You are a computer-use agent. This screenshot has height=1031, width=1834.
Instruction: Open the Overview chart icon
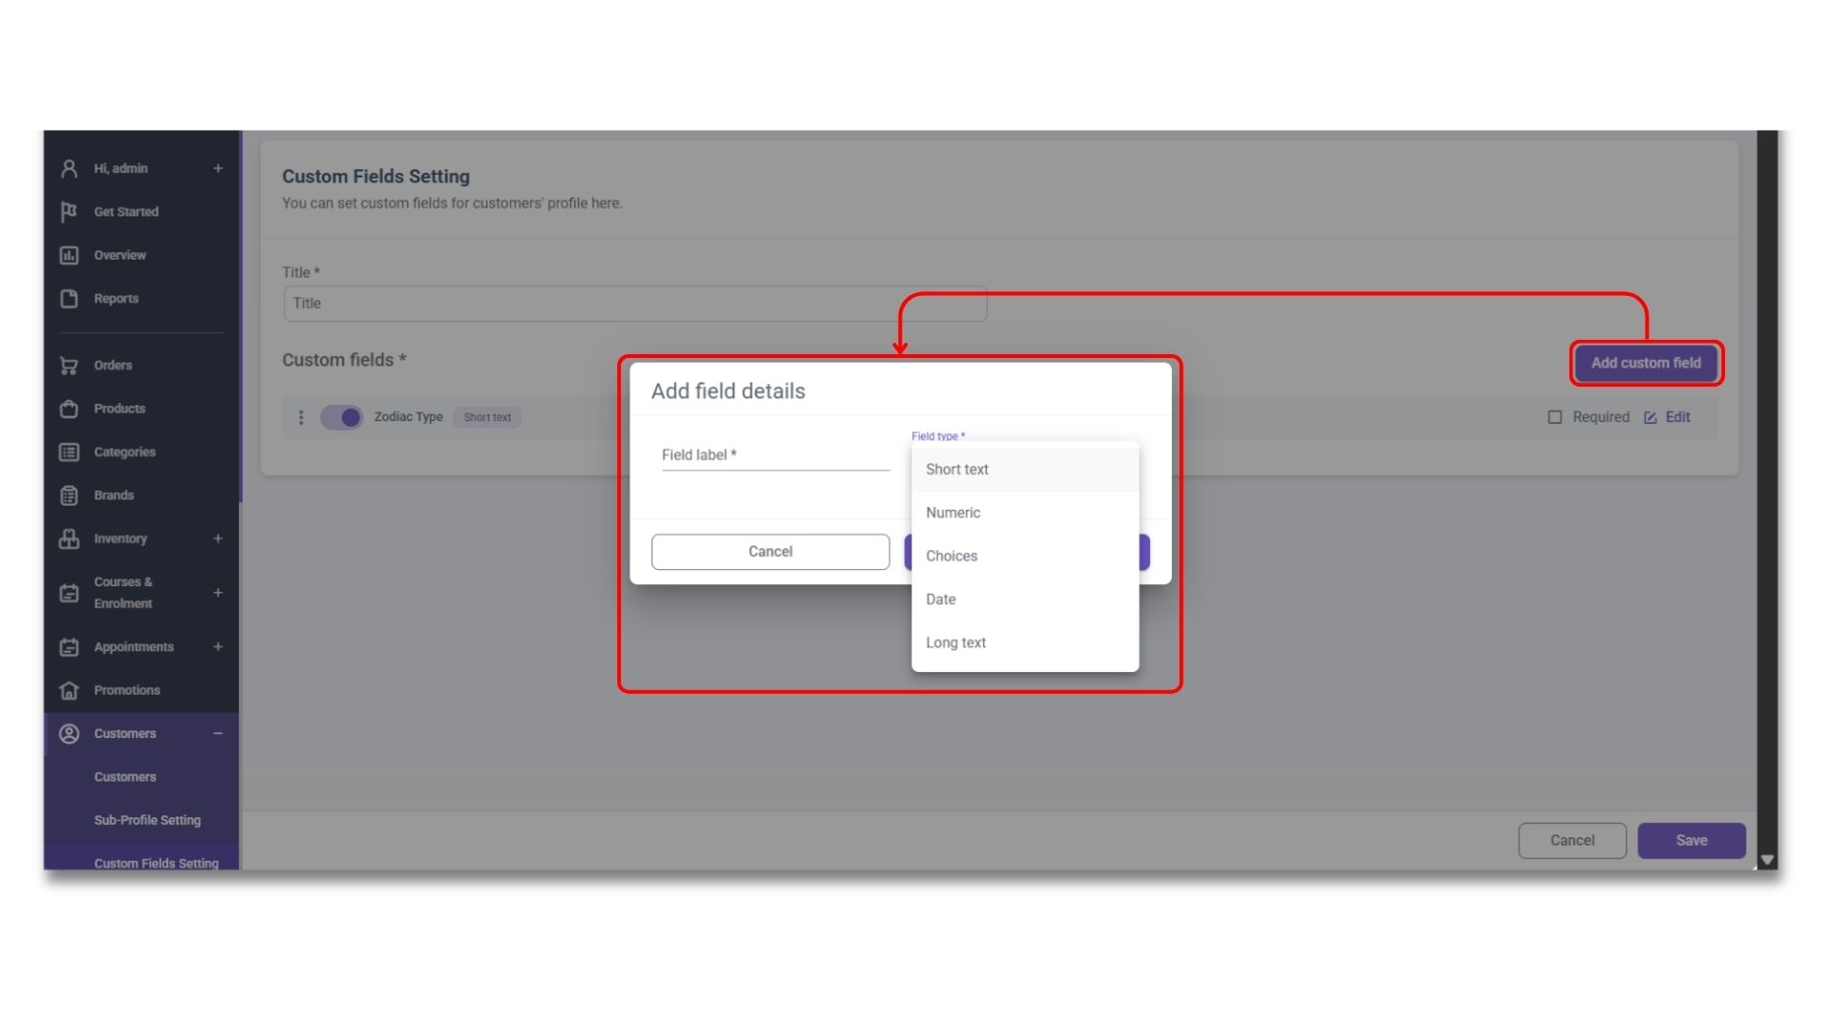[x=69, y=255]
